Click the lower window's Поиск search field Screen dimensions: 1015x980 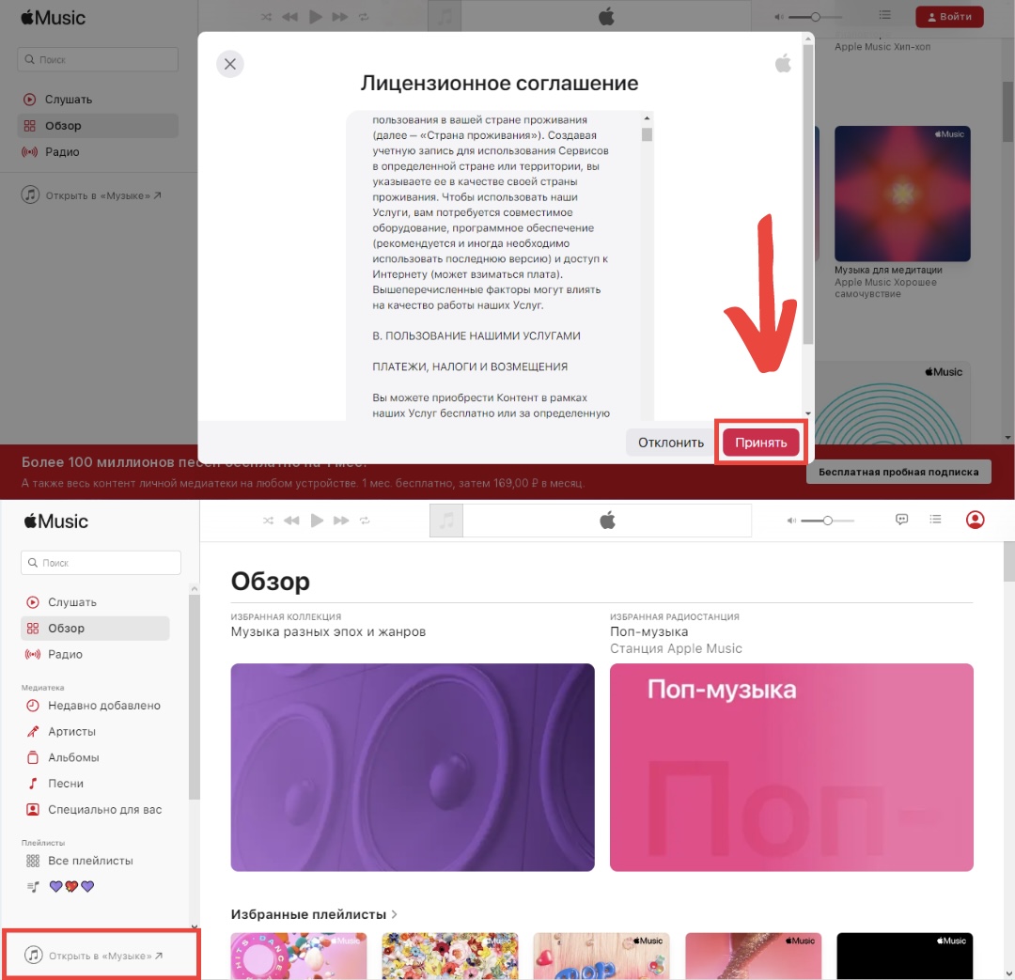pos(101,563)
